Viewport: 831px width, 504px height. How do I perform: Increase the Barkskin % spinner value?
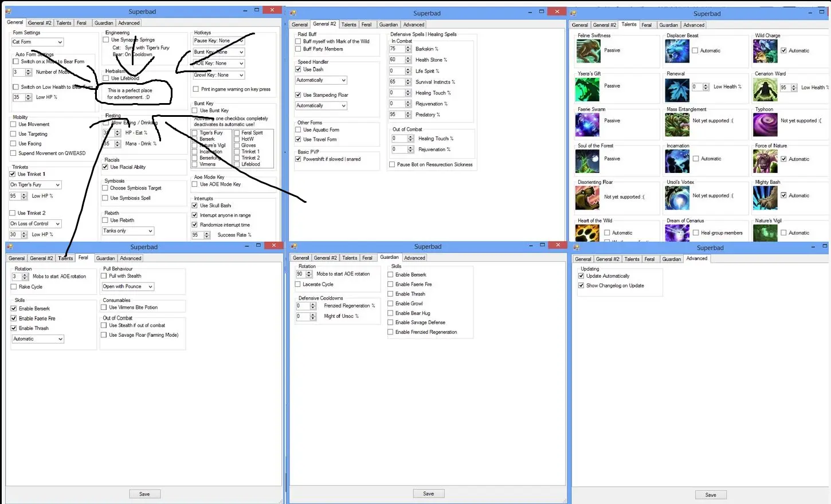(x=408, y=48)
